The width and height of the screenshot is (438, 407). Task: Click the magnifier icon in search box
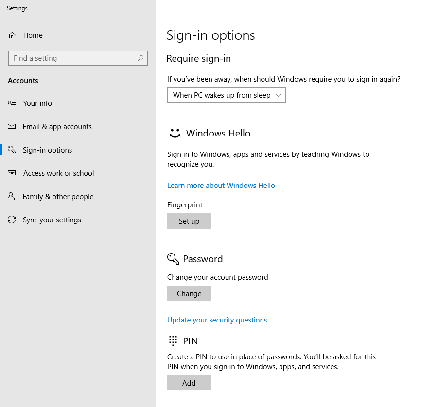point(140,58)
